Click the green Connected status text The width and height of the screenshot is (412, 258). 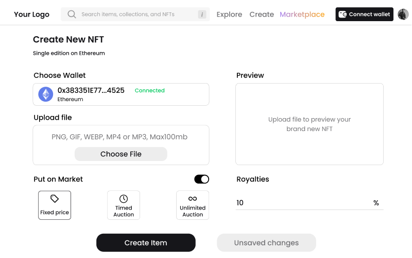pyautogui.click(x=149, y=91)
